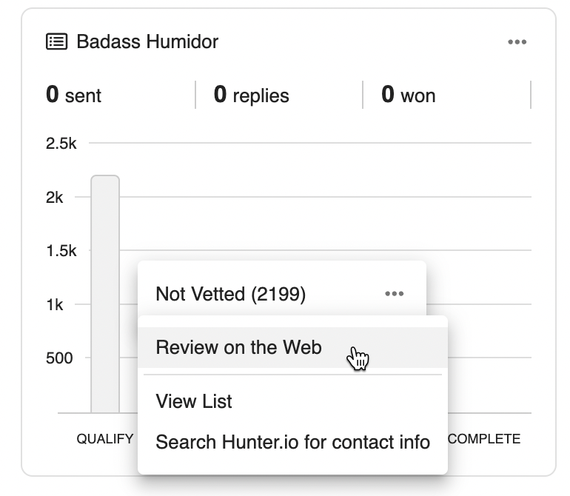
Task: Click the COMPLETE axis label
Action: click(484, 439)
